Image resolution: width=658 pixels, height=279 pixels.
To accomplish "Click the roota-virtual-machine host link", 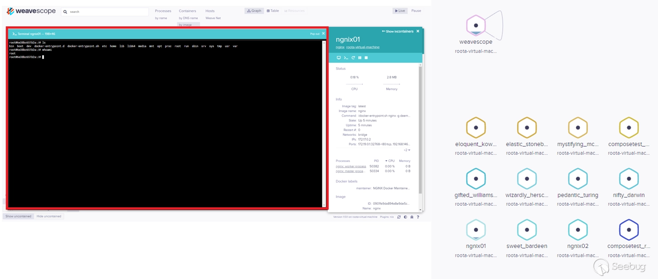I will 363,47.
